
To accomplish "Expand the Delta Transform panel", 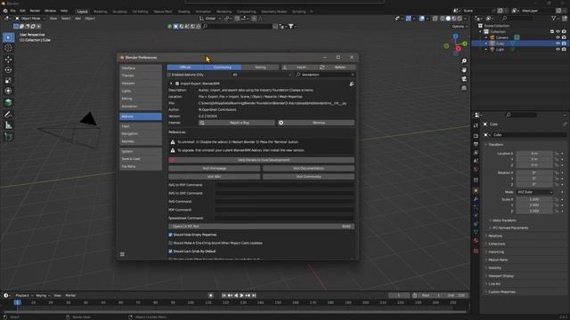I will pyautogui.click(x=504, y=220).
